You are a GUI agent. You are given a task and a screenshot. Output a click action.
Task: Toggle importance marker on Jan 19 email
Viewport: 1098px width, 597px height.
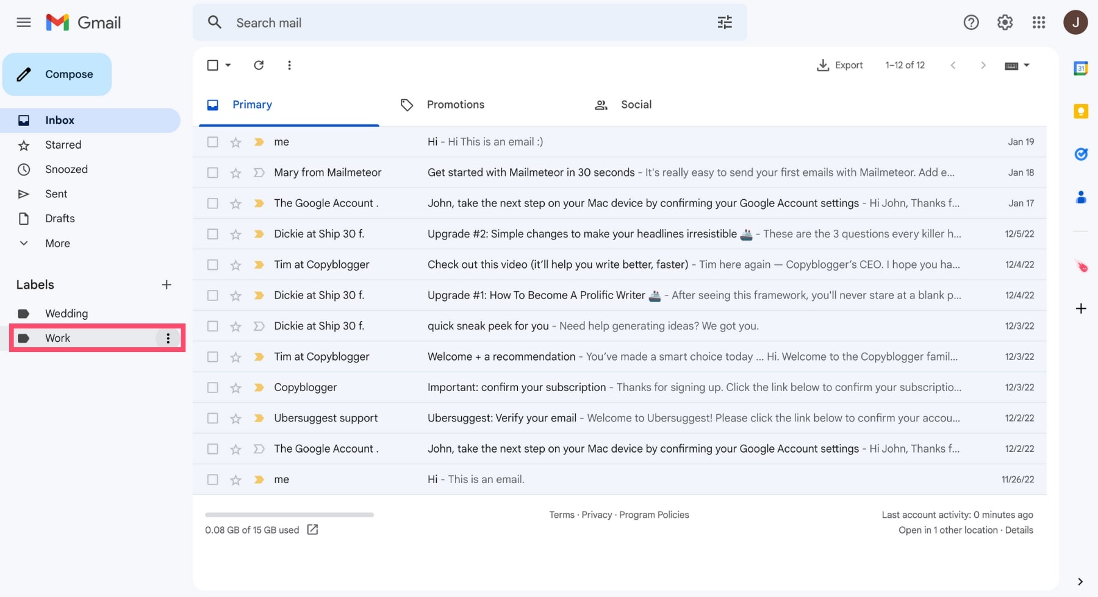[259, 142]
